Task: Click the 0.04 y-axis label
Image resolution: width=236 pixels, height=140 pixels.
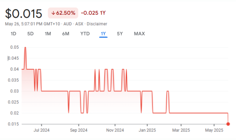Action: click(15, 69)
